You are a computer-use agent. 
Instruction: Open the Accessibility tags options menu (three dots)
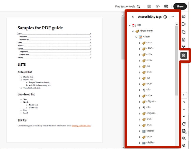(172, 17)
